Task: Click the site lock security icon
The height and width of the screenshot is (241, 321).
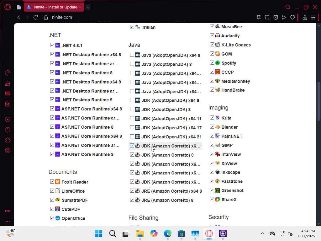Action: 46,18
